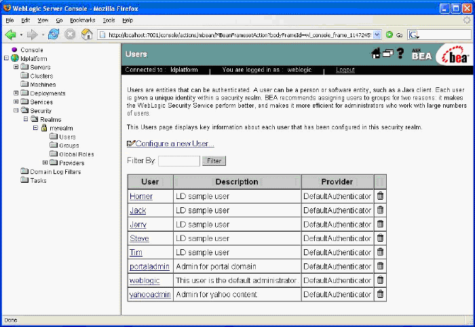Click the Forward arrow button
The width and height of the screenshot is (475, 327).
pos(32,35)
